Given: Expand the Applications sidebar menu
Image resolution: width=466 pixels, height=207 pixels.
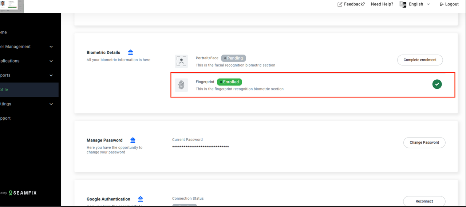Looking at the screenshot, I should point(29,61).
